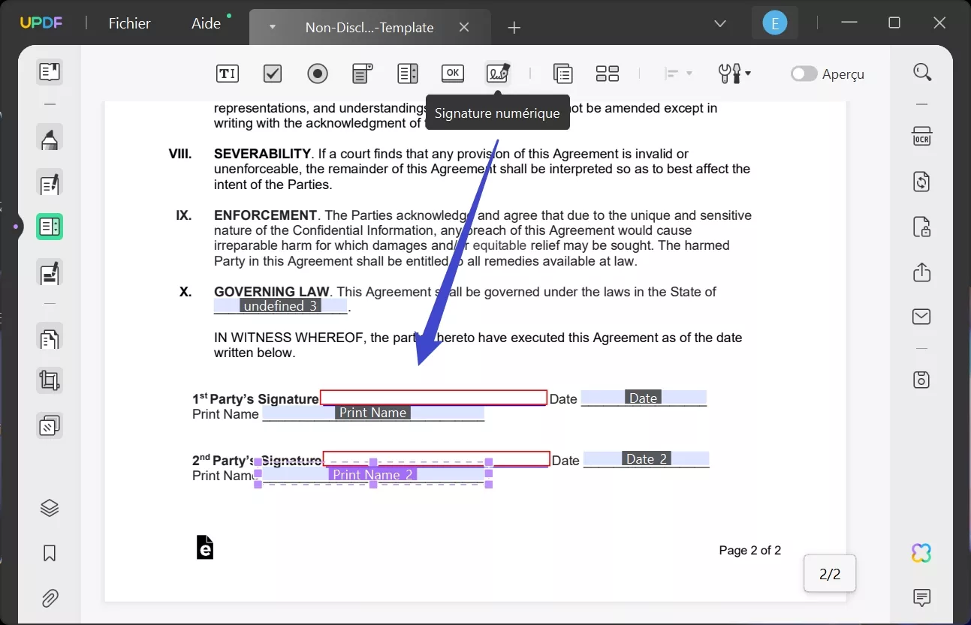Click the 2/2 page indicator
Image resolution: width=971 pixels, height=625 pixels.
point(830,575)
